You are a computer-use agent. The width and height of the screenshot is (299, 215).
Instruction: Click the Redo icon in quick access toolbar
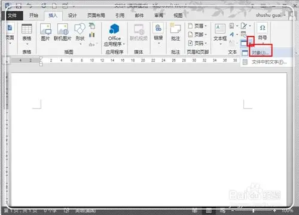[x=44, y=5]
